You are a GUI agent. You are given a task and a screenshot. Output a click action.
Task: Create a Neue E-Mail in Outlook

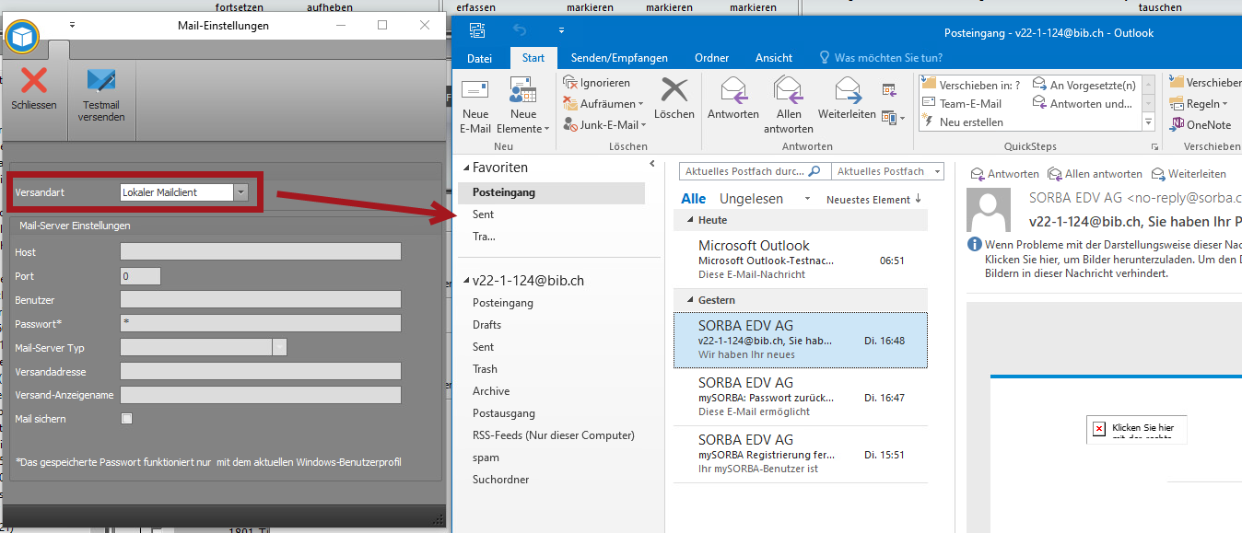(475, 107)
